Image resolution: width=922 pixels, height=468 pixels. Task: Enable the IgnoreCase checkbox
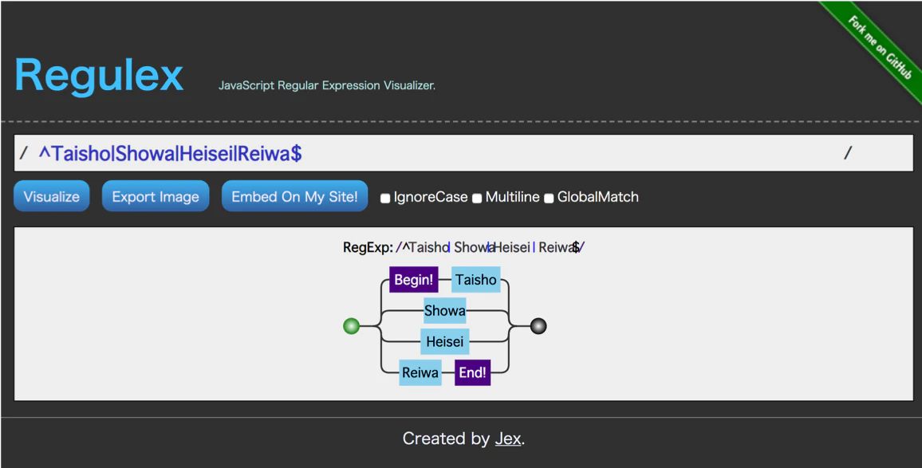click(x=385, y=199)
